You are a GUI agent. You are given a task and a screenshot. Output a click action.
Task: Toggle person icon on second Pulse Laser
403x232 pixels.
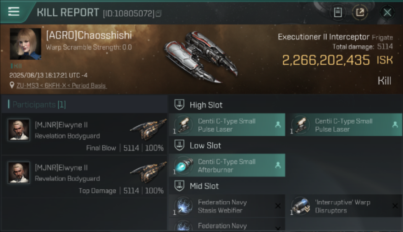395,125
